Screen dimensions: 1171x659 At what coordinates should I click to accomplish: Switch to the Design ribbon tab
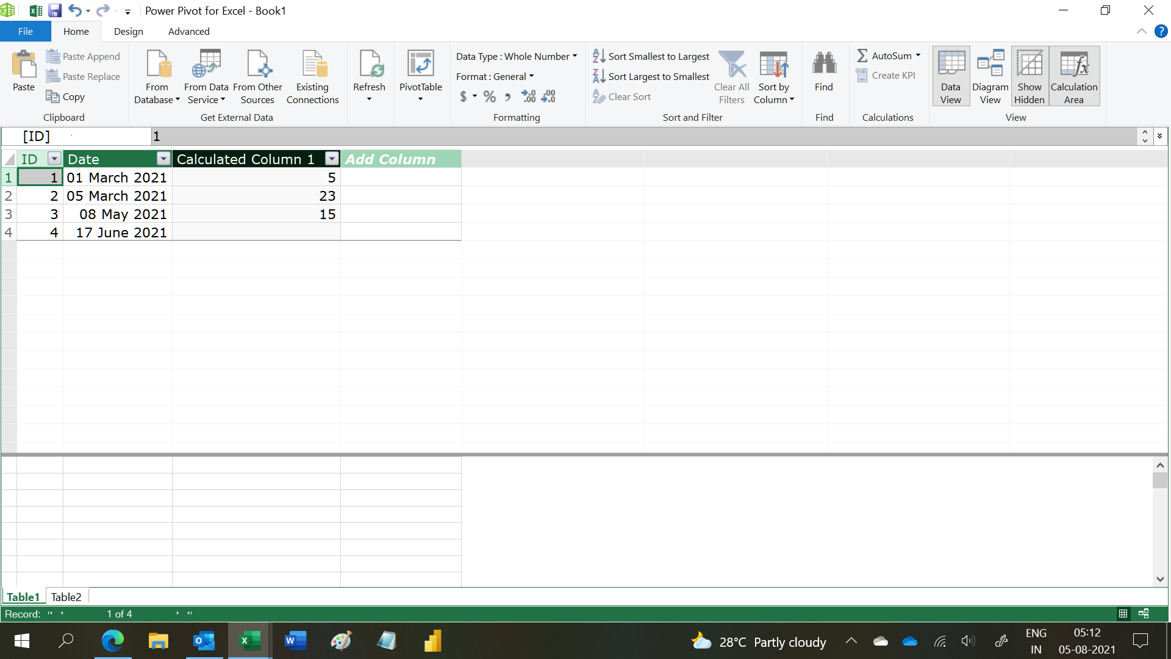click(128, 31)
